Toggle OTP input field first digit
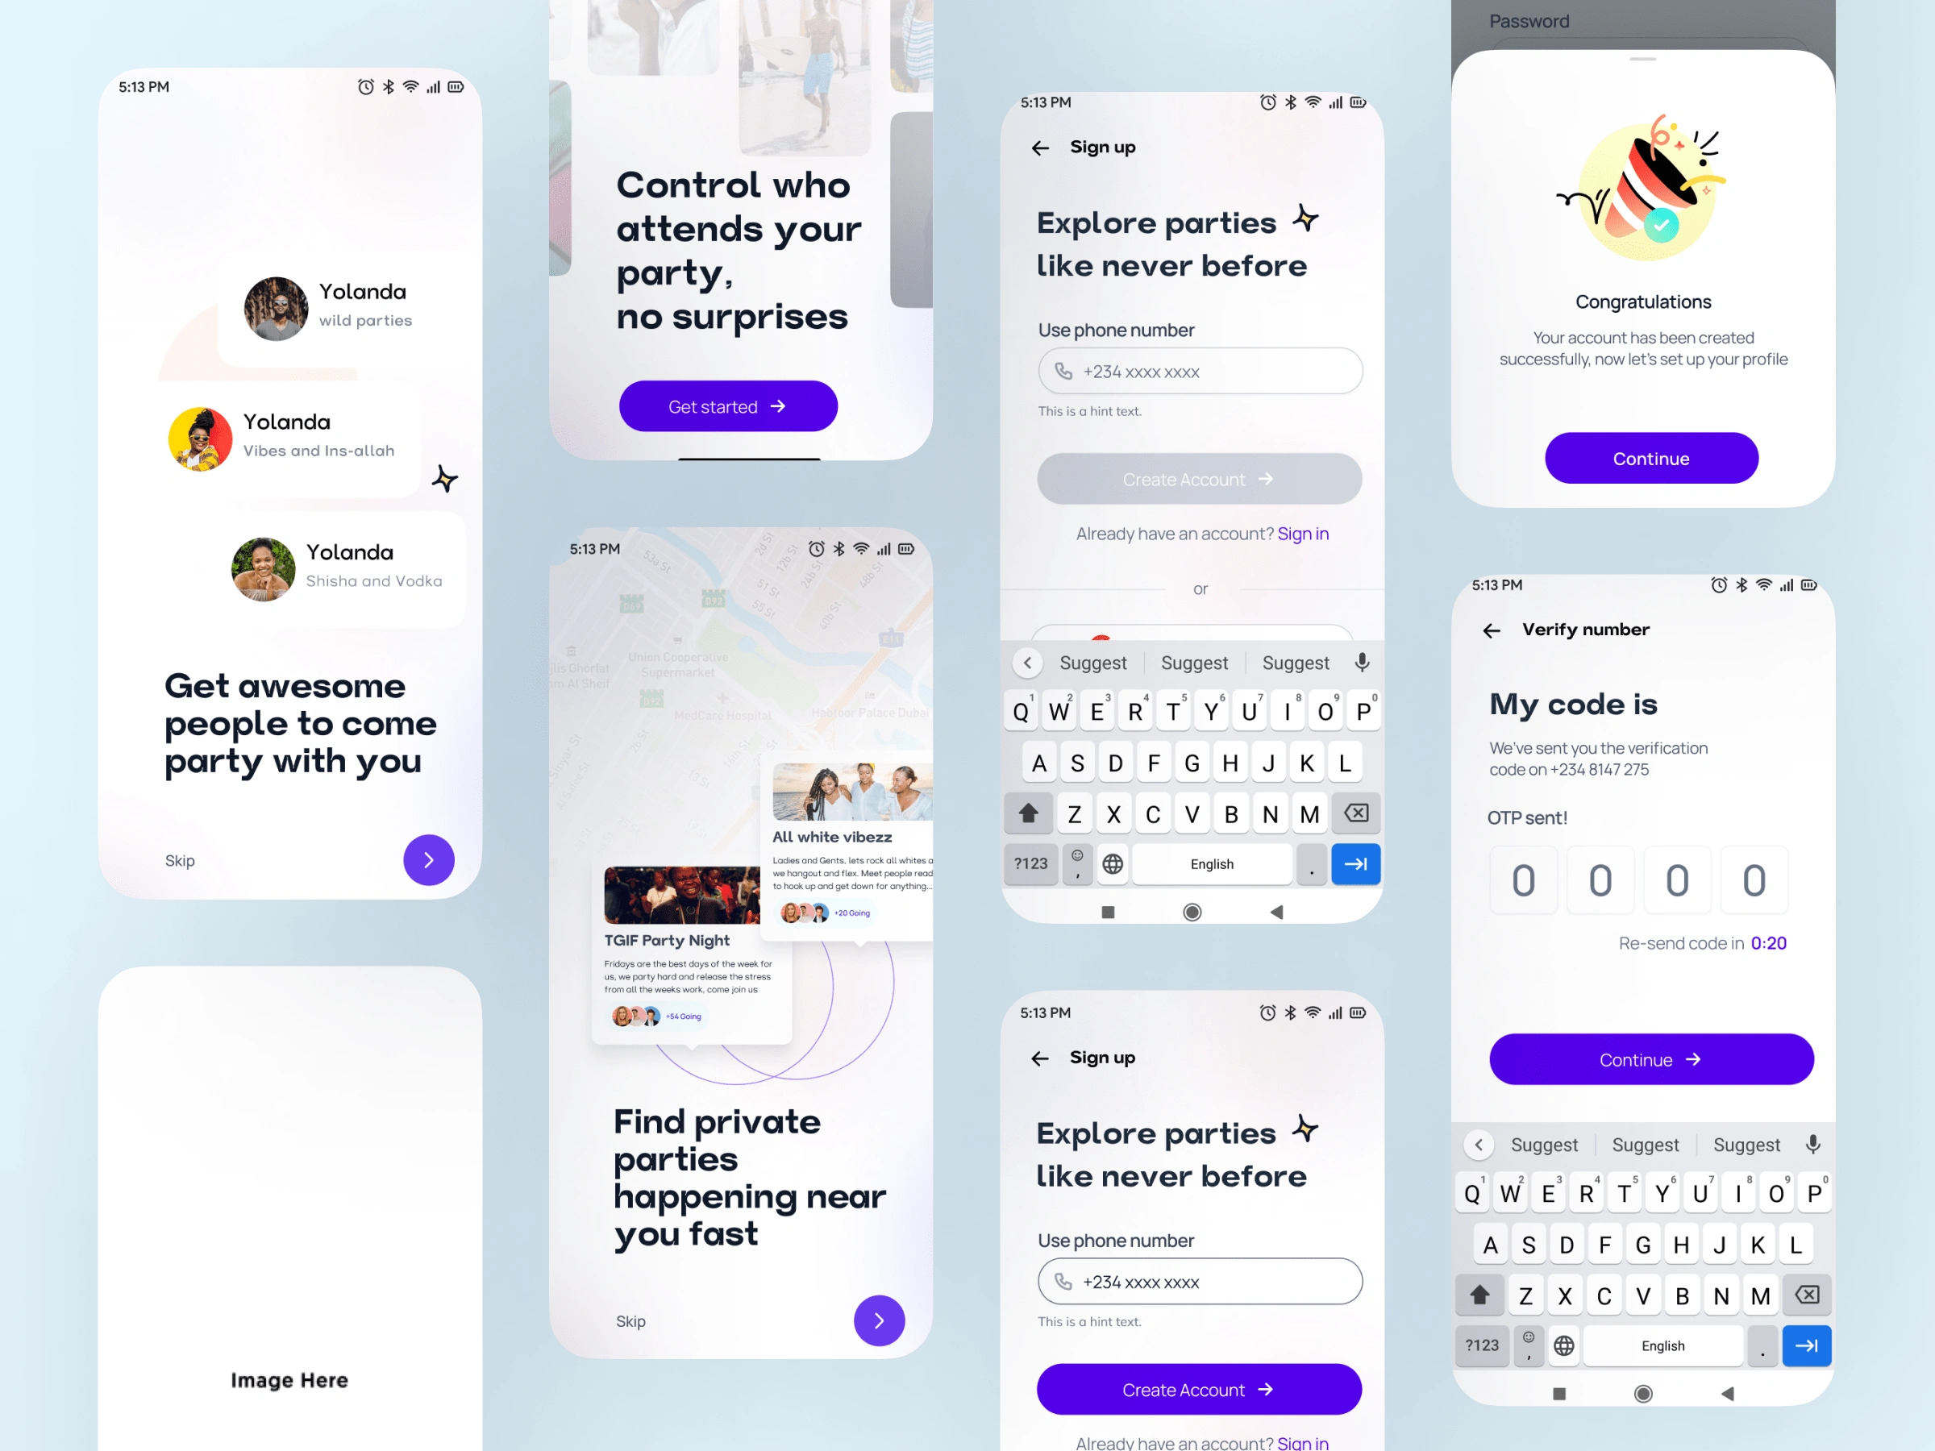Image resolution: width=1935 pixels, height=1451 pixels. tap(1522, 879)
